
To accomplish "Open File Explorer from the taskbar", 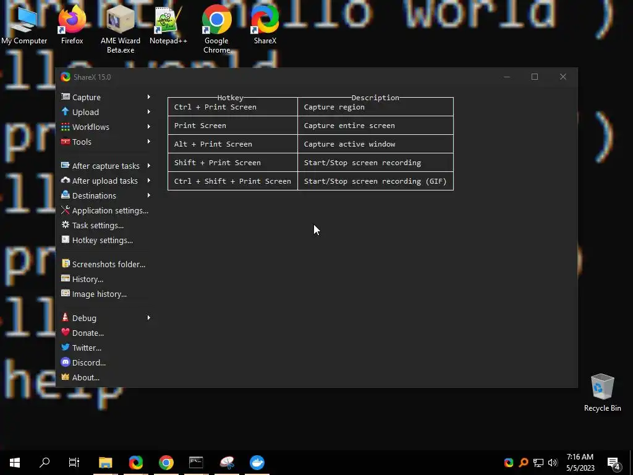I will click(x=105, y=463).
